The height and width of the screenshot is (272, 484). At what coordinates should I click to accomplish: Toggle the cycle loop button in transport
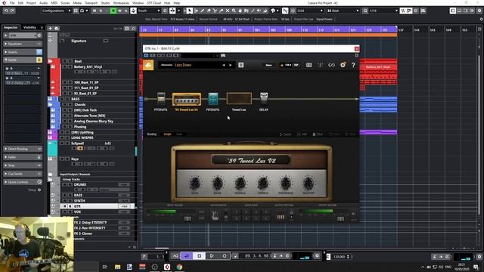click(x=187, y=256)
